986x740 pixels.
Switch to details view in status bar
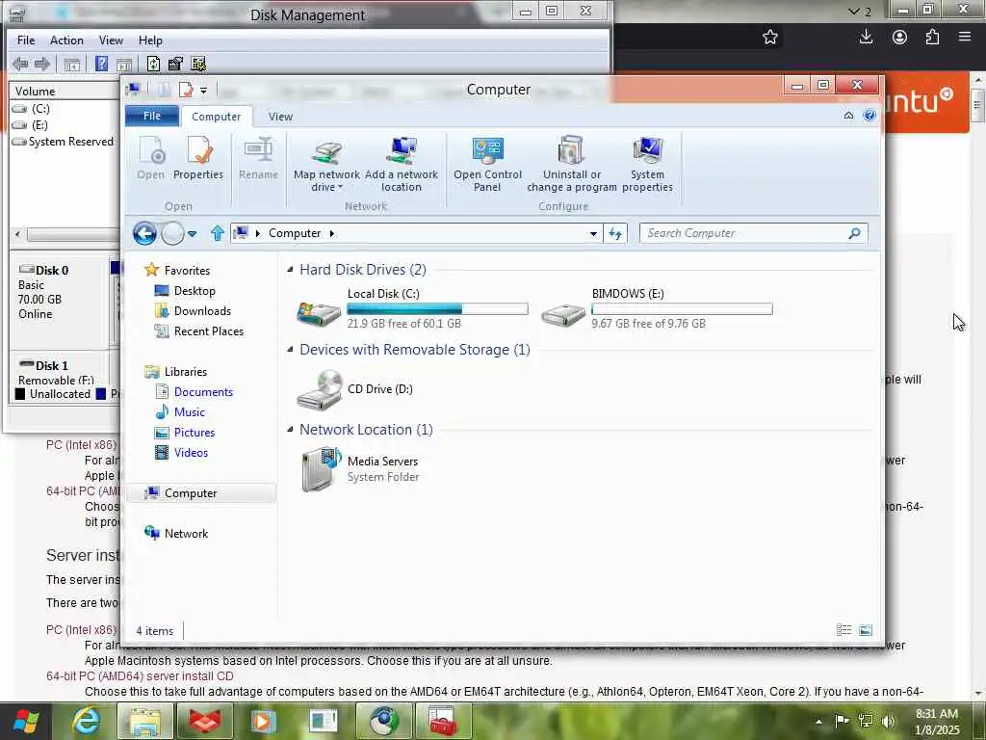pos(843,630)
